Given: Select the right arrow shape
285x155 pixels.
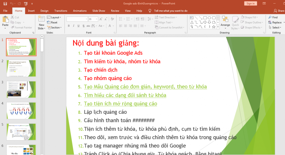Looking at the screenshot, I should pos(205,22).
